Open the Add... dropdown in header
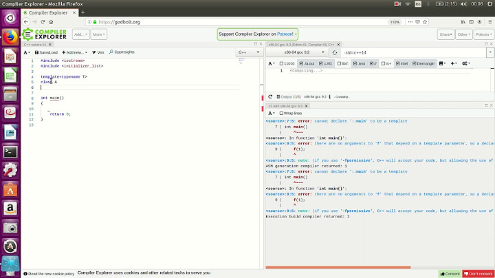 (x=81, y=34)
